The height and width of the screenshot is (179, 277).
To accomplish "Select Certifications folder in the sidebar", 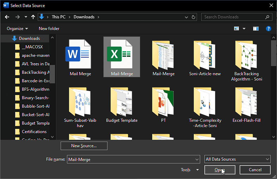I will tap(31, 132).
